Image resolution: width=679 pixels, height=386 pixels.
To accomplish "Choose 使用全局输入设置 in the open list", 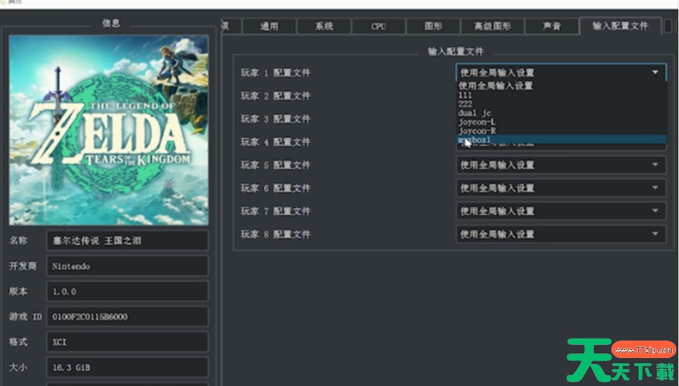I will pos(562,86).
